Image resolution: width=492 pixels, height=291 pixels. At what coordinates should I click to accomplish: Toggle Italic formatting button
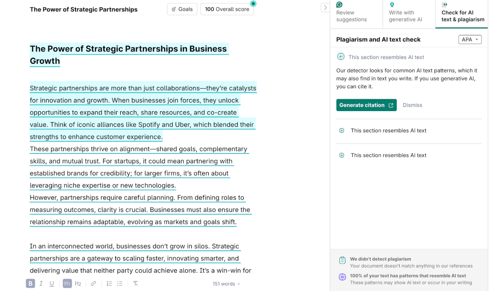(41, 284)
